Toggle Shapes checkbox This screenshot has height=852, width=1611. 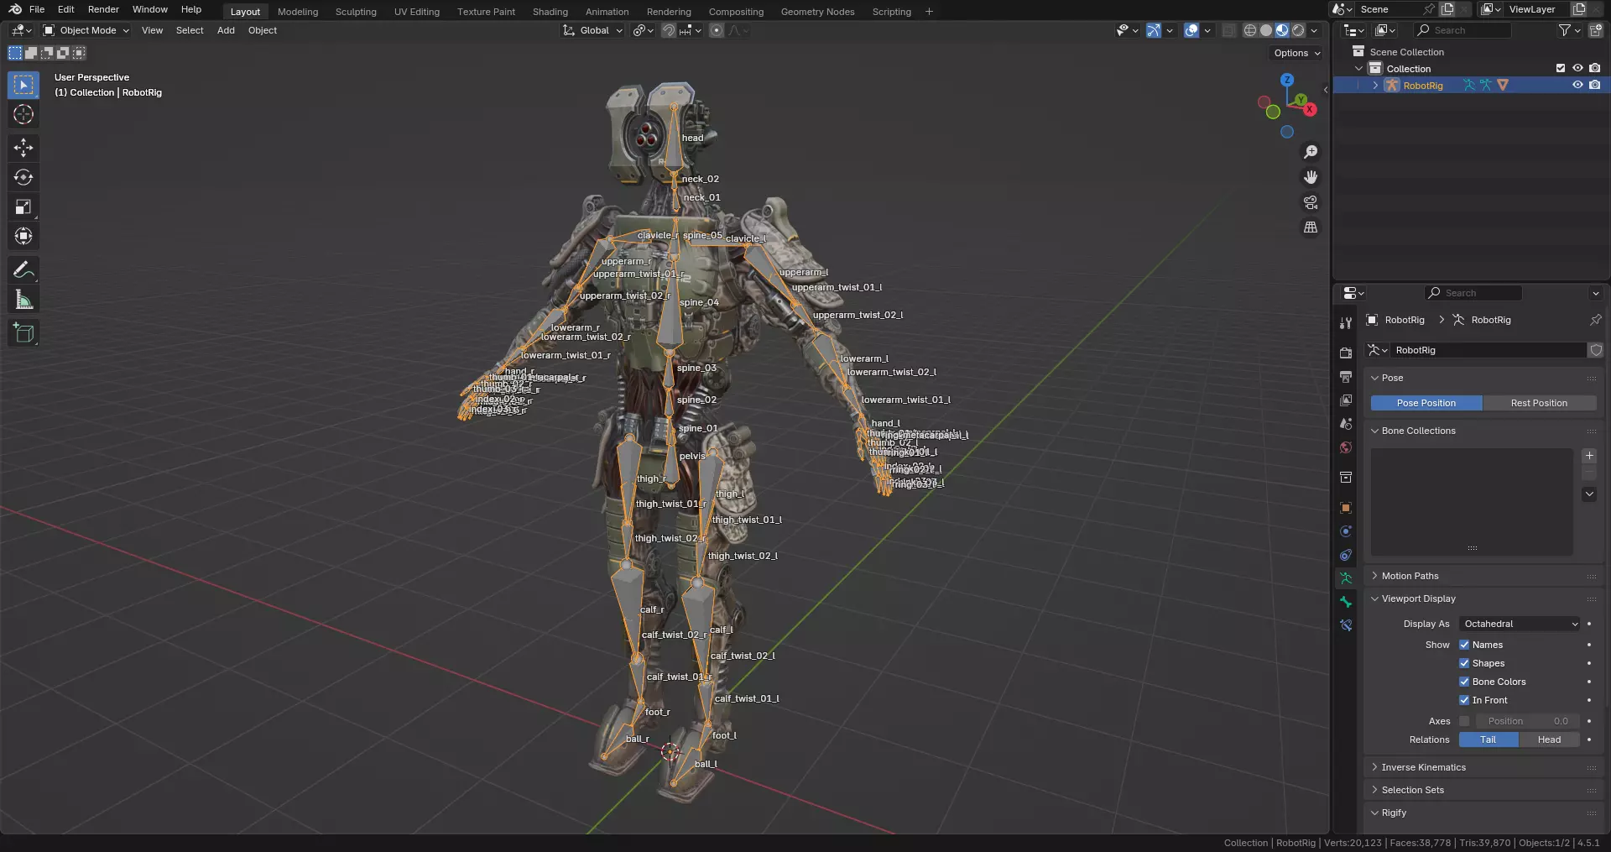1464,663
